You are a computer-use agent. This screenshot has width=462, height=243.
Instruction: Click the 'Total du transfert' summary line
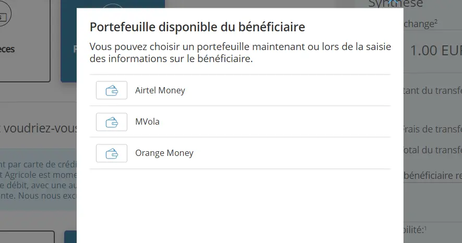[x=433, y=150]
